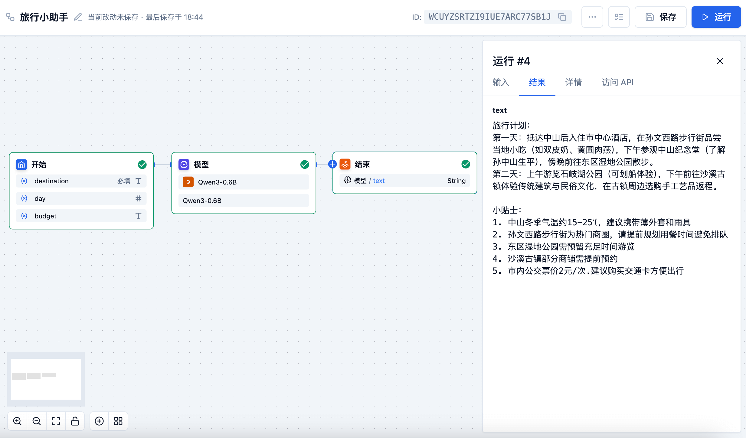Switch to the 输入 tab
Image resolution: width=746 pixels, height=438 pixels.
click(x=500, y=82)
